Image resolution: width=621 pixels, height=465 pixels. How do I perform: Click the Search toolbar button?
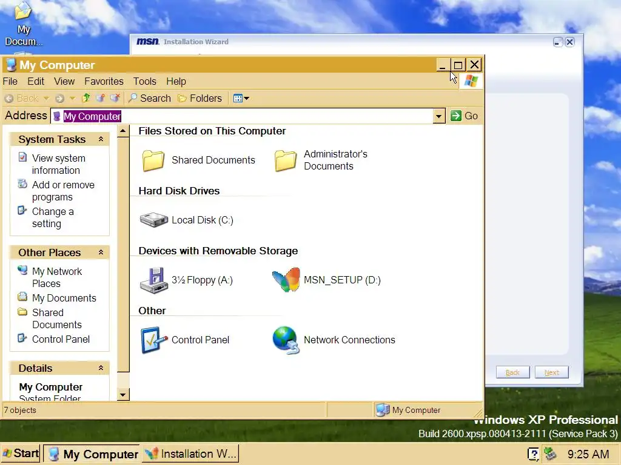pyautogui.click(x=150, y=98)
